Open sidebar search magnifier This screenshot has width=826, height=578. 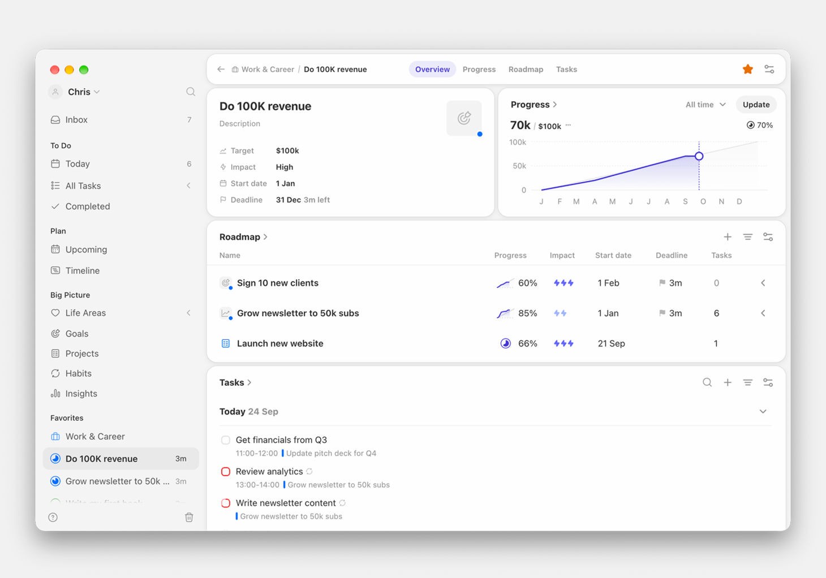click(191, 92)
